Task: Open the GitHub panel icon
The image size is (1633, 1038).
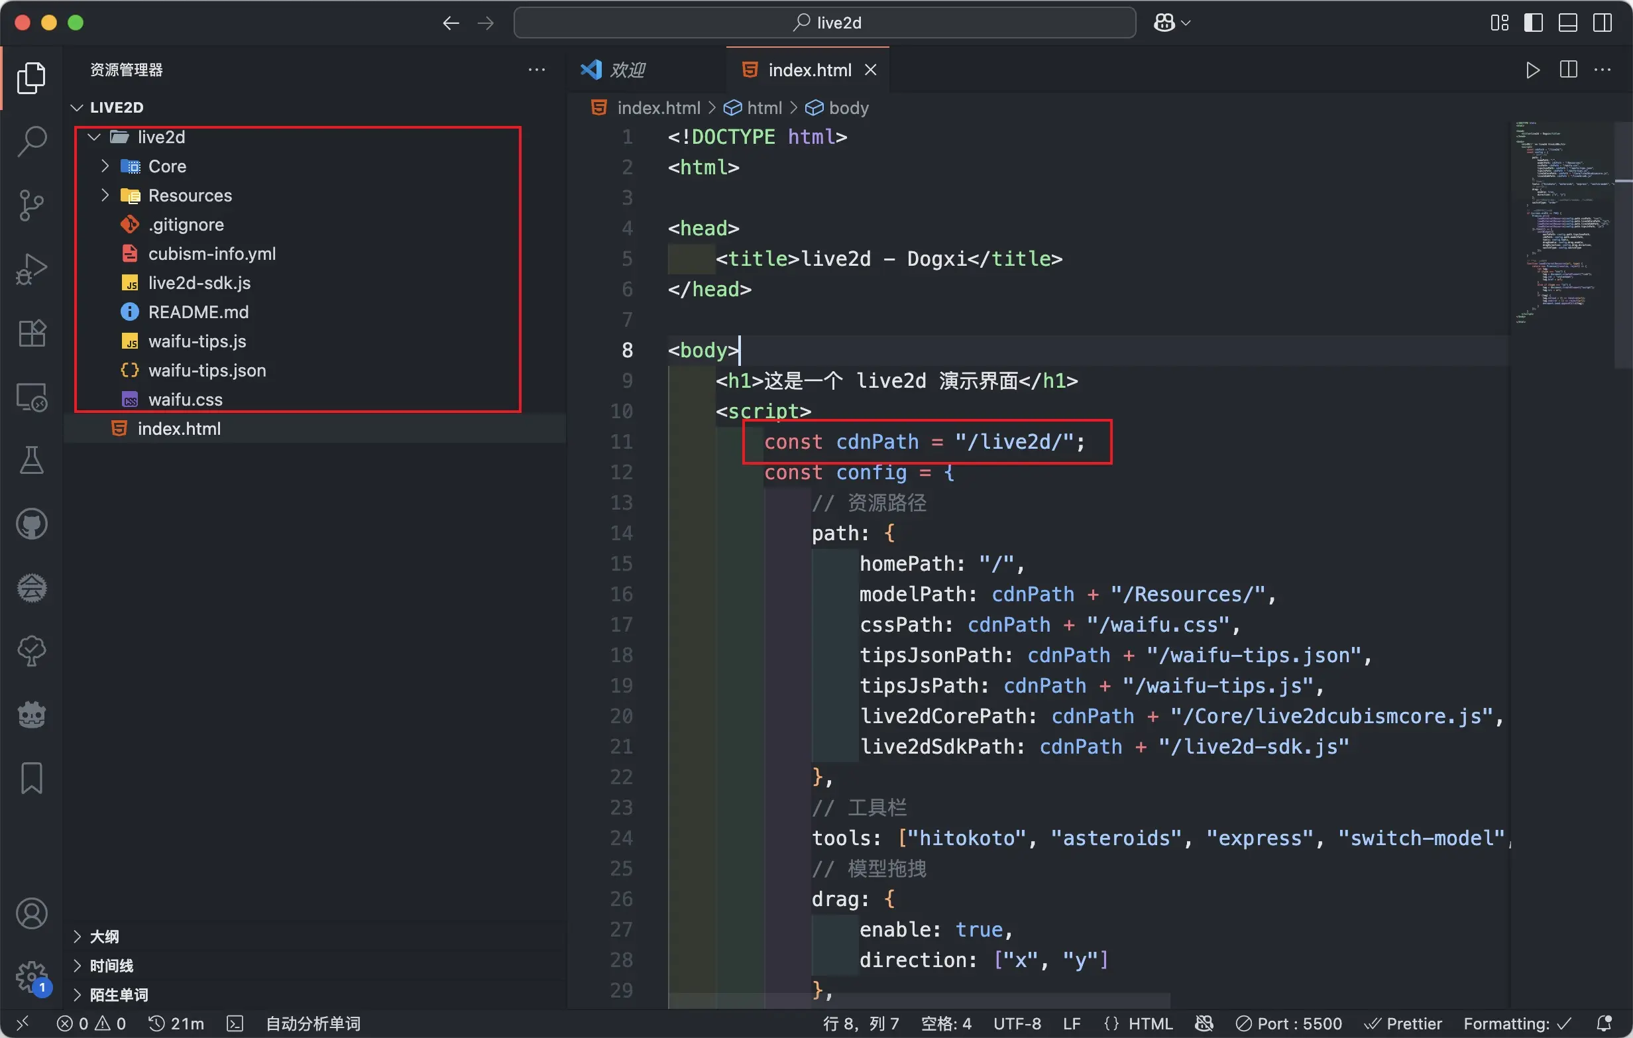Action: pos(31,524)
